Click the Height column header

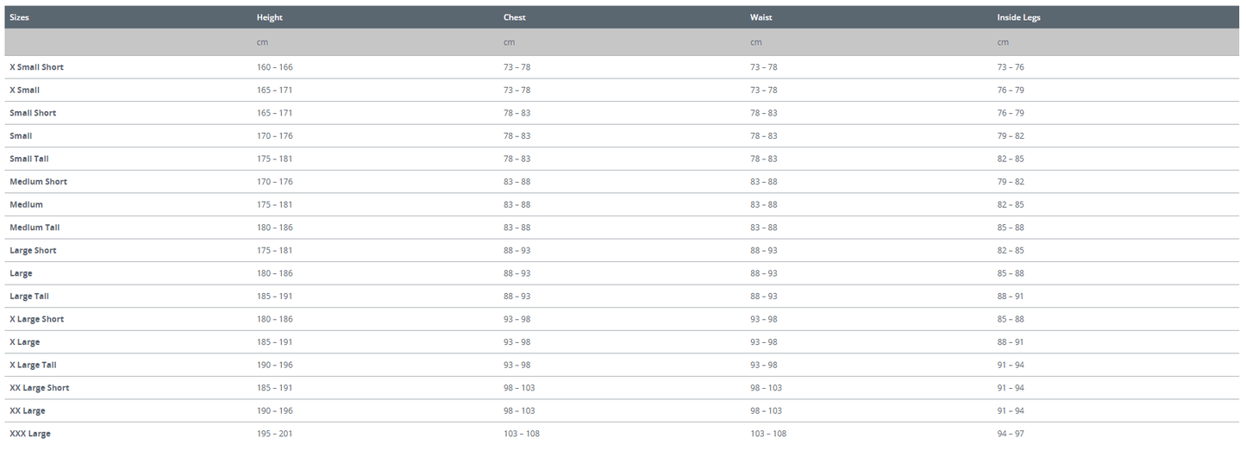click(x=269, y=17)
